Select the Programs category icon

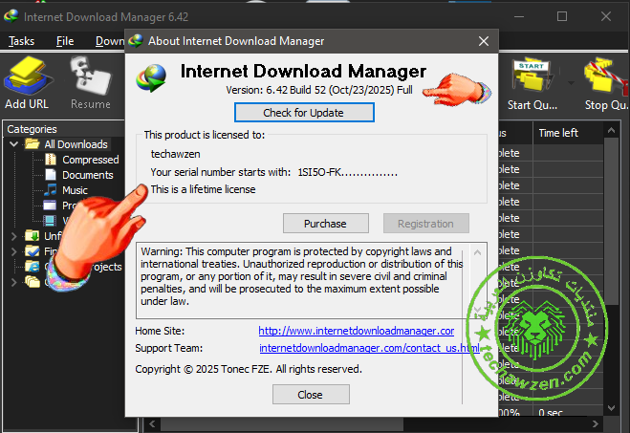click(x=50, y=206)
